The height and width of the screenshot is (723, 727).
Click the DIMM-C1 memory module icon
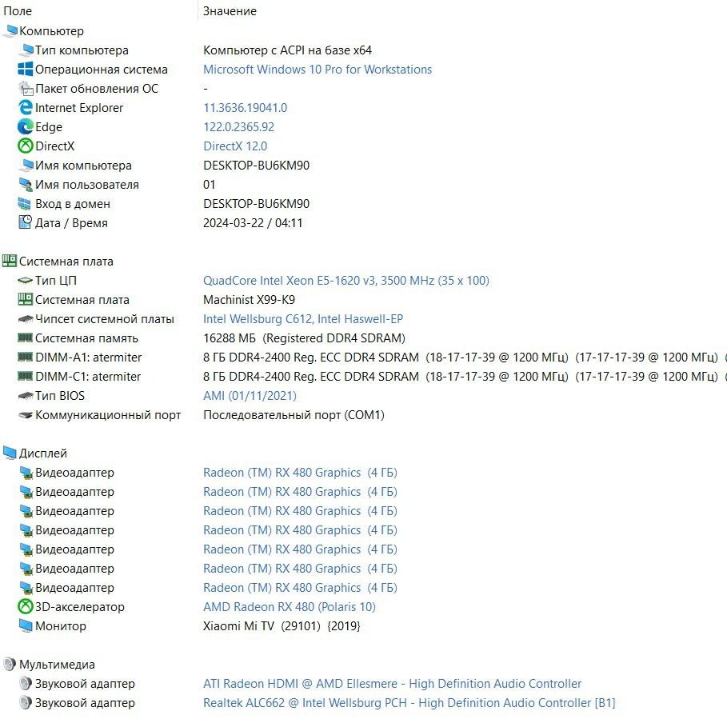pos(25,376)
